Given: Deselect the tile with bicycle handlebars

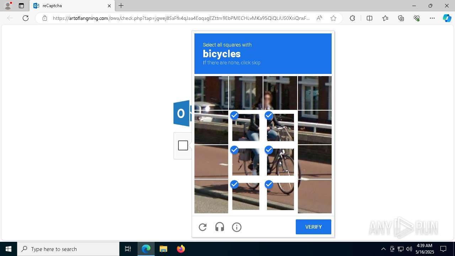Looking at the screenshot, I should pyautogui.click(x=280, y=127).
